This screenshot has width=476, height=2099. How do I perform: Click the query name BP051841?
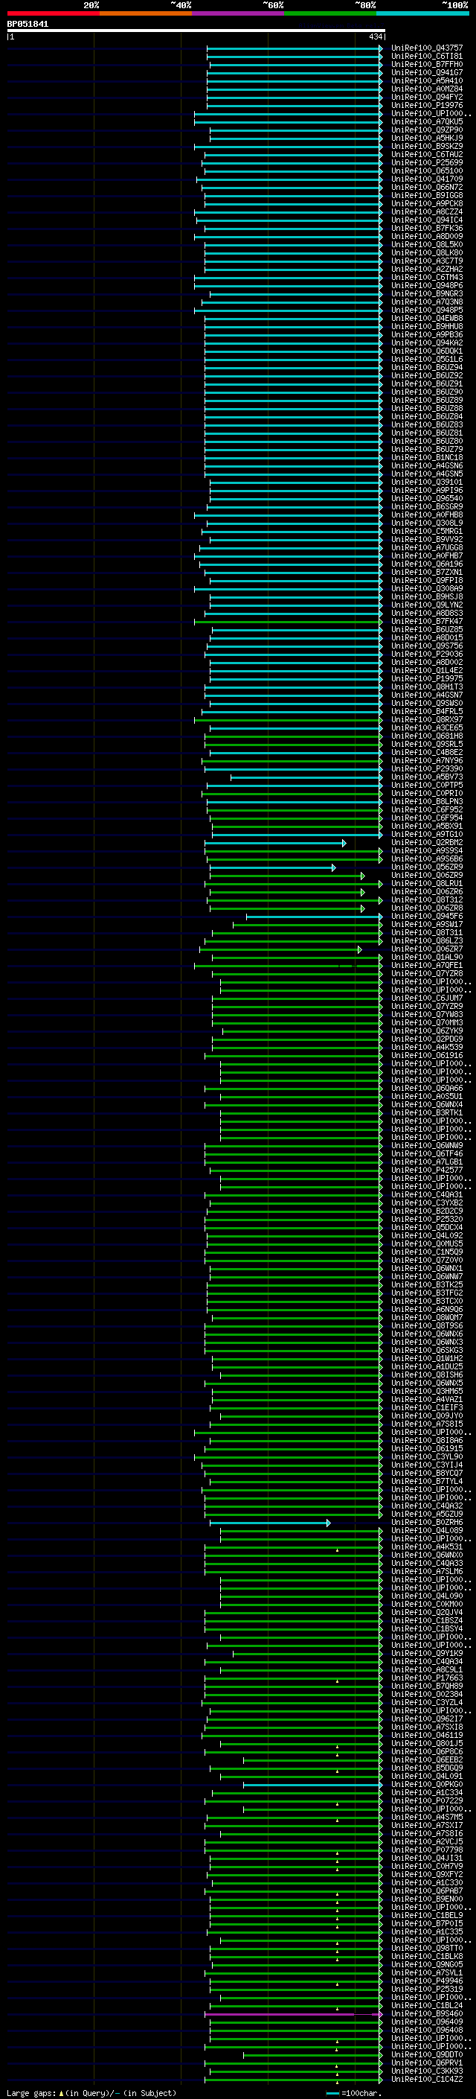coord(28,25)
